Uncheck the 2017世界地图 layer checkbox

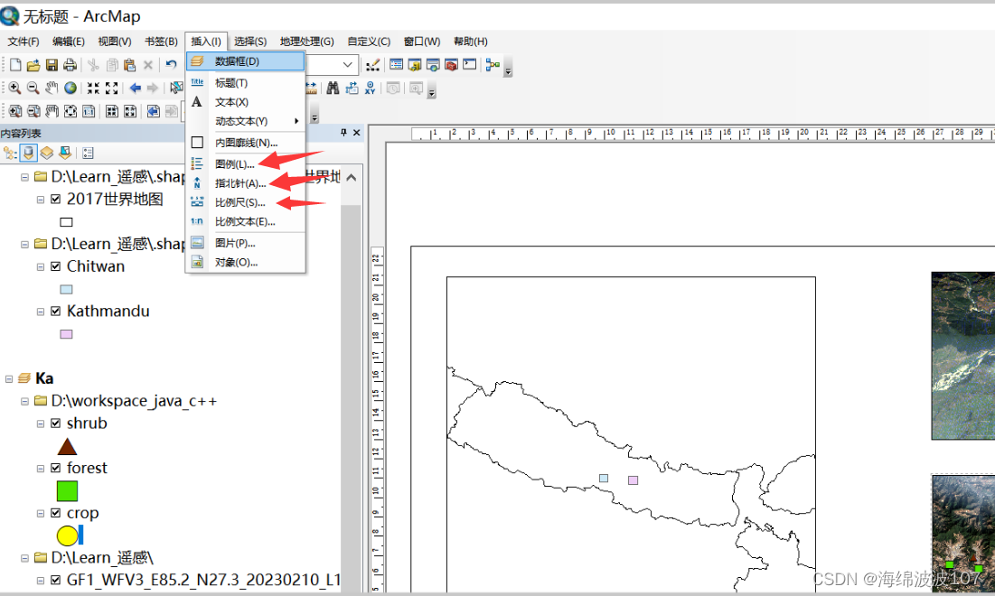pos(56,199)
